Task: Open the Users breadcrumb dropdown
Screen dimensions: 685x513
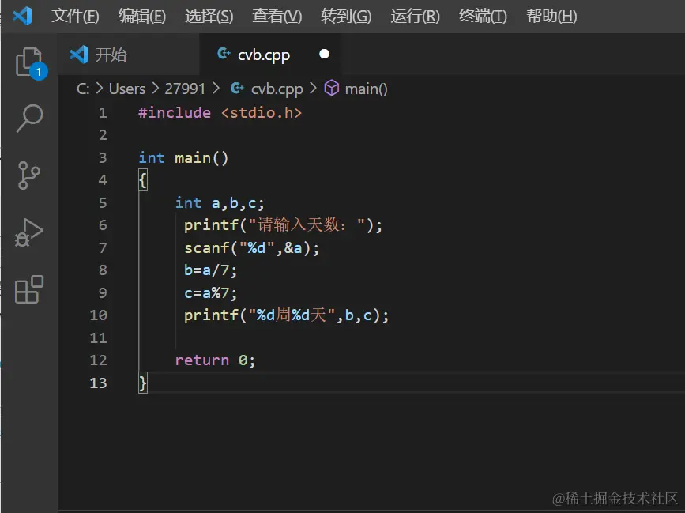Action: click(x=126, y=89)
